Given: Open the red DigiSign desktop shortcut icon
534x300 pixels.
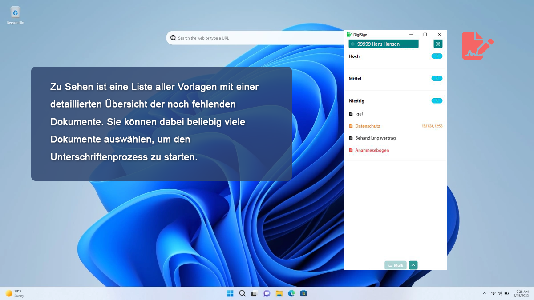Looking at the screenshot, I should point(477,46).
